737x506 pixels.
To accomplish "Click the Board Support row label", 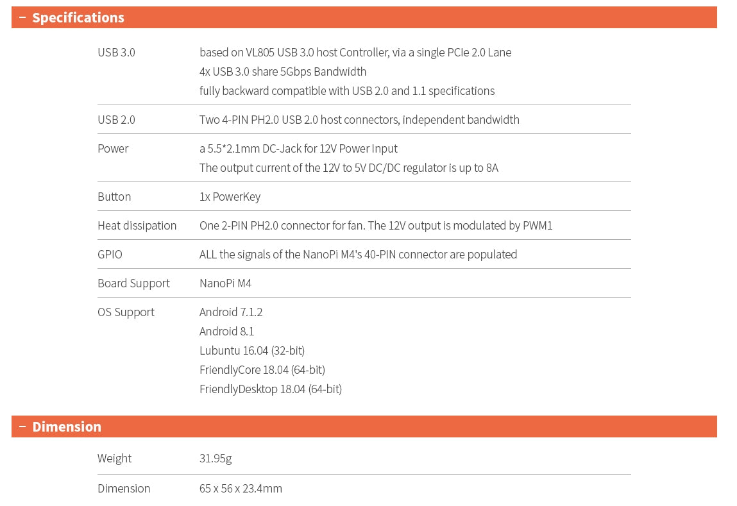I will 133,283.
